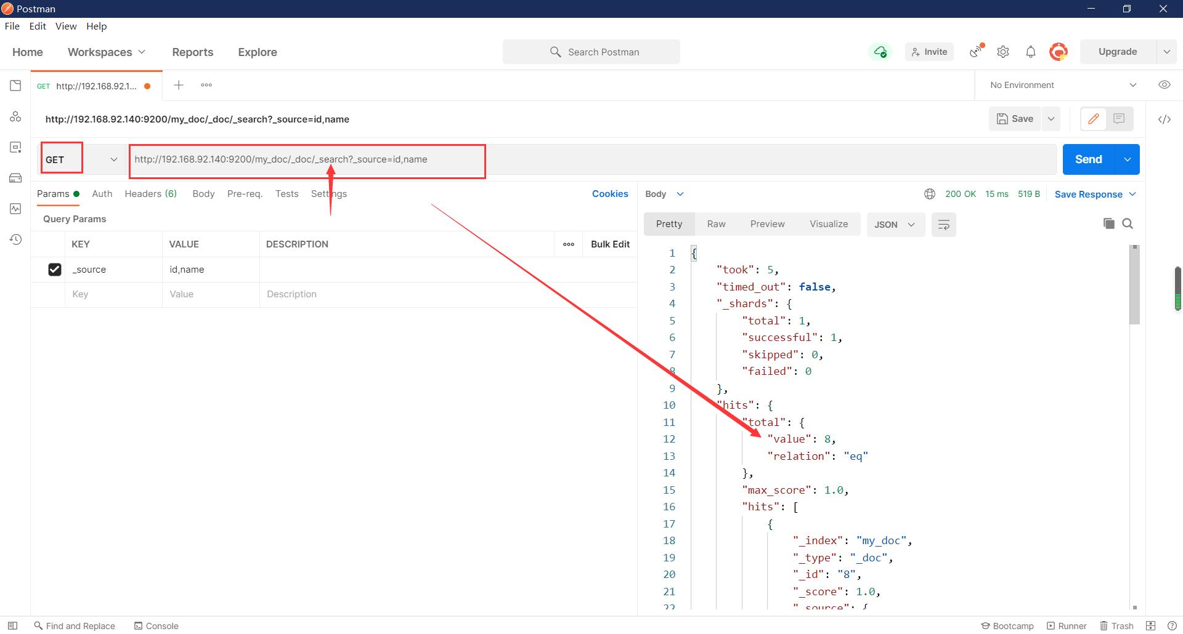Add a new request tab
Image resolution: width=1183 pixels, height=634 pixels.
point(179,85)
